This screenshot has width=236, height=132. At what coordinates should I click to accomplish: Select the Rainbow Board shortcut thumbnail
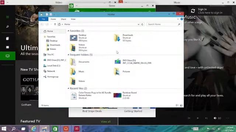click(117, 95)
